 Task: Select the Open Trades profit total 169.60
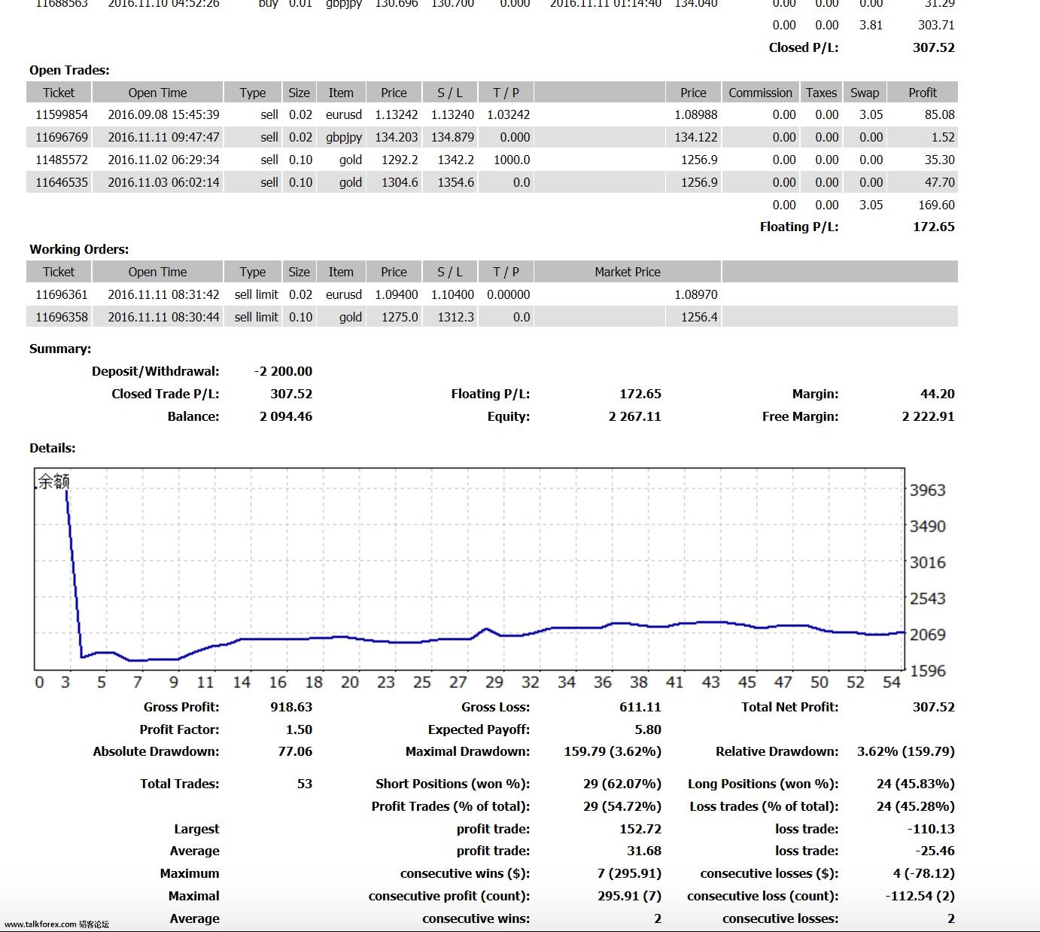coord(936,205)
